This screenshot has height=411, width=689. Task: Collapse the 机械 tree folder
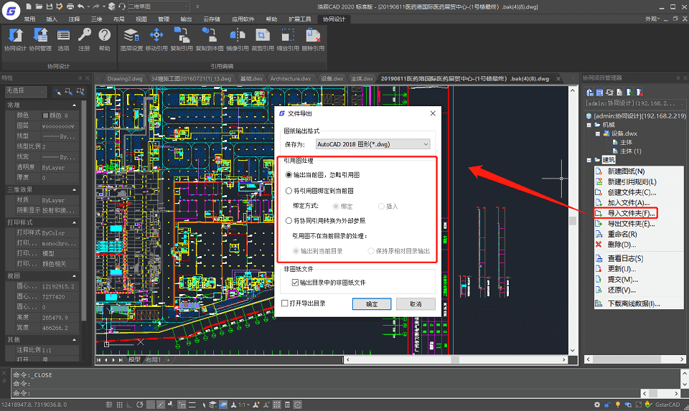coord(589,125)
